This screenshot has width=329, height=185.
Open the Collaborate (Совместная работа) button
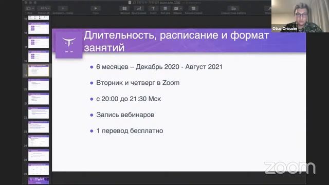pos(233,8)
